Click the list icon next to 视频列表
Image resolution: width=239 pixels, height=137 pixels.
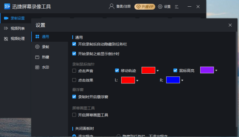coord(6,28)
